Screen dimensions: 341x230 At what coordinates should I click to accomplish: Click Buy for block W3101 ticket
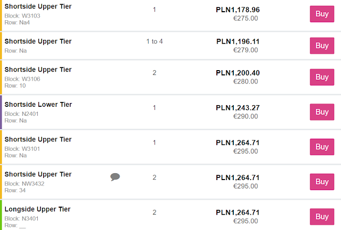[x=322, y=147]
